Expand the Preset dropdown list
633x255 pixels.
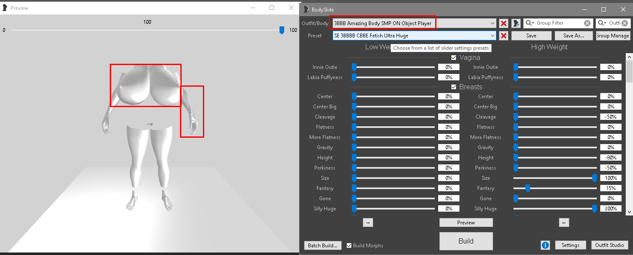pos(493,36)
